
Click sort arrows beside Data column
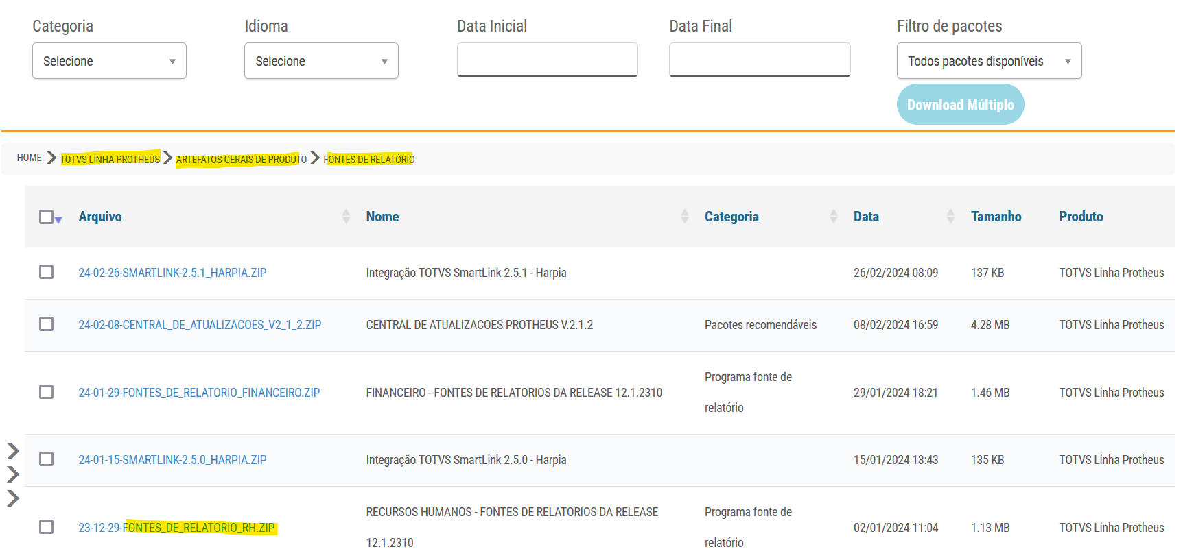pyautogui.click(x=950, y=217)
